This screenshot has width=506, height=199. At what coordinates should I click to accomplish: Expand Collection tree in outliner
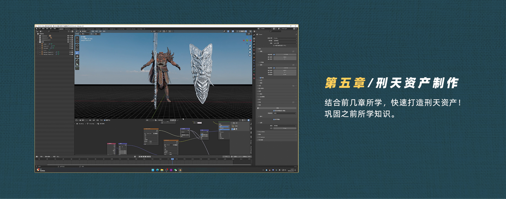[x=38, y=36]
